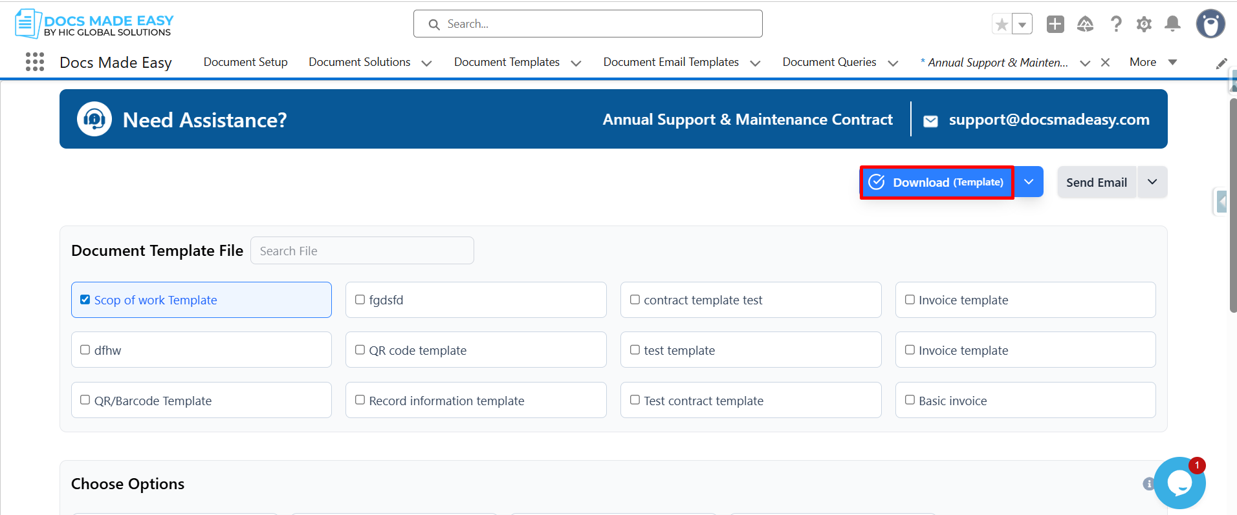Open the global actions plus icon
The height and width of the screenshot is (515, 1237).
tap(1055, 25)
